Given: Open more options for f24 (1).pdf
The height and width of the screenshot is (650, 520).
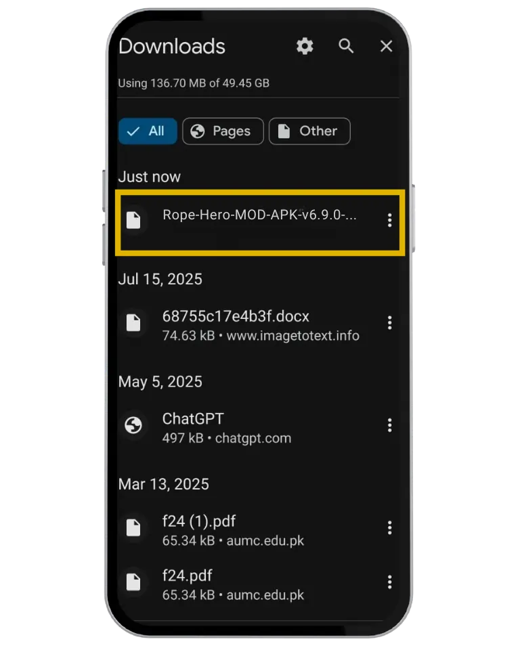Looking at the screenshot, I should point(389,527).
